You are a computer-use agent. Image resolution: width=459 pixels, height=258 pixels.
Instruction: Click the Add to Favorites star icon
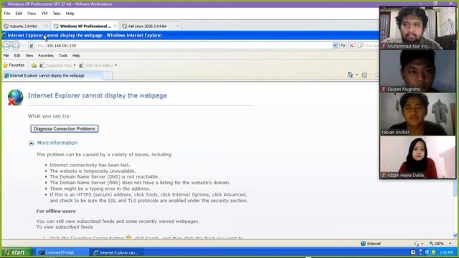tap(34, 65)
